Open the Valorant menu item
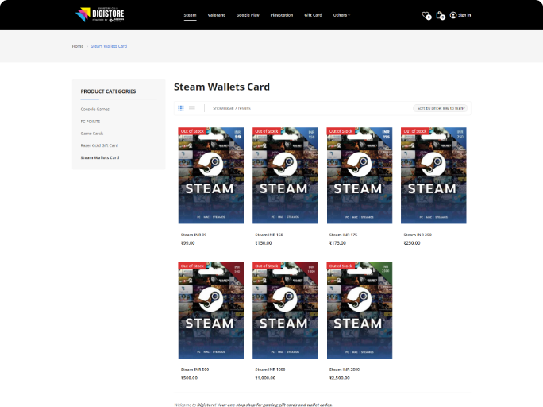The height and width of the screenshot is (407, 543). point(216,15)
